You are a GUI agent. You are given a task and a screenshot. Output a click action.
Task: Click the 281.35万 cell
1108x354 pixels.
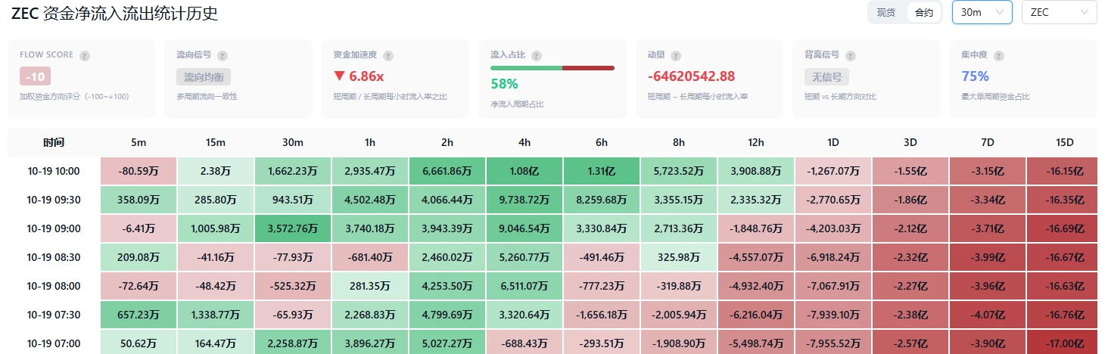(370, 287)
